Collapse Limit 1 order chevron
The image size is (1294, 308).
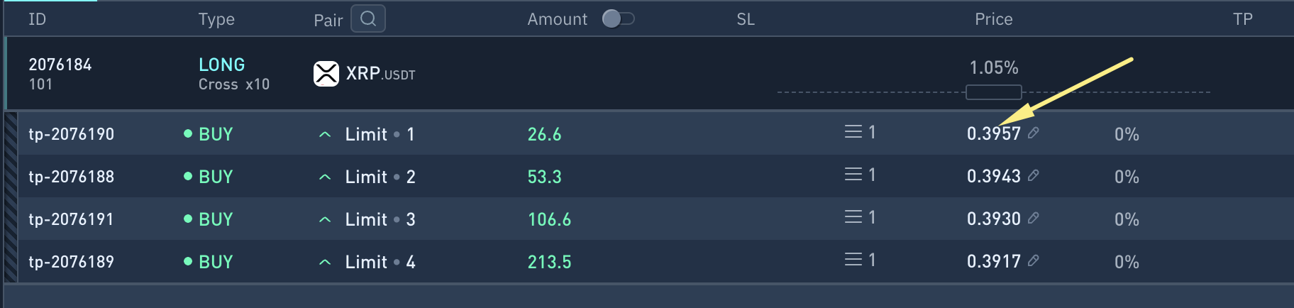click(x=325, y=134)
